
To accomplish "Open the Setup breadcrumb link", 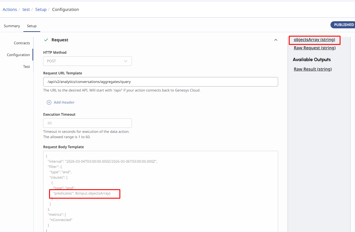I will [x=41, y=9].
